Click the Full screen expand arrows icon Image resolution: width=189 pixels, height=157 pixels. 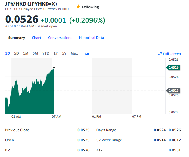tap(160, 54)
